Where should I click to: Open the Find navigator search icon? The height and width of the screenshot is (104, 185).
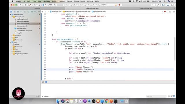pos(21,12)
